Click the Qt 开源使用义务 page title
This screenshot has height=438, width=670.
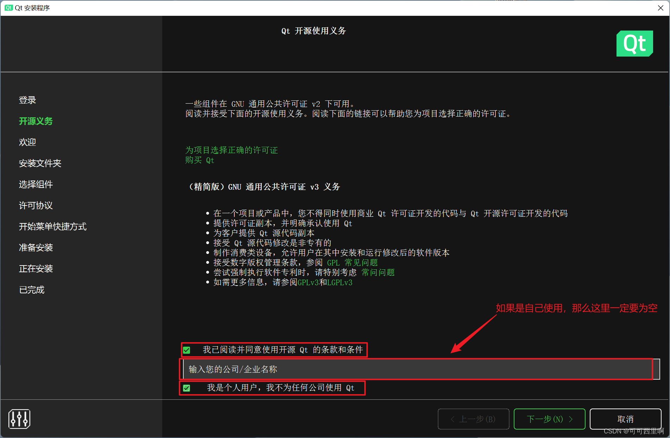tap(314, 31)
